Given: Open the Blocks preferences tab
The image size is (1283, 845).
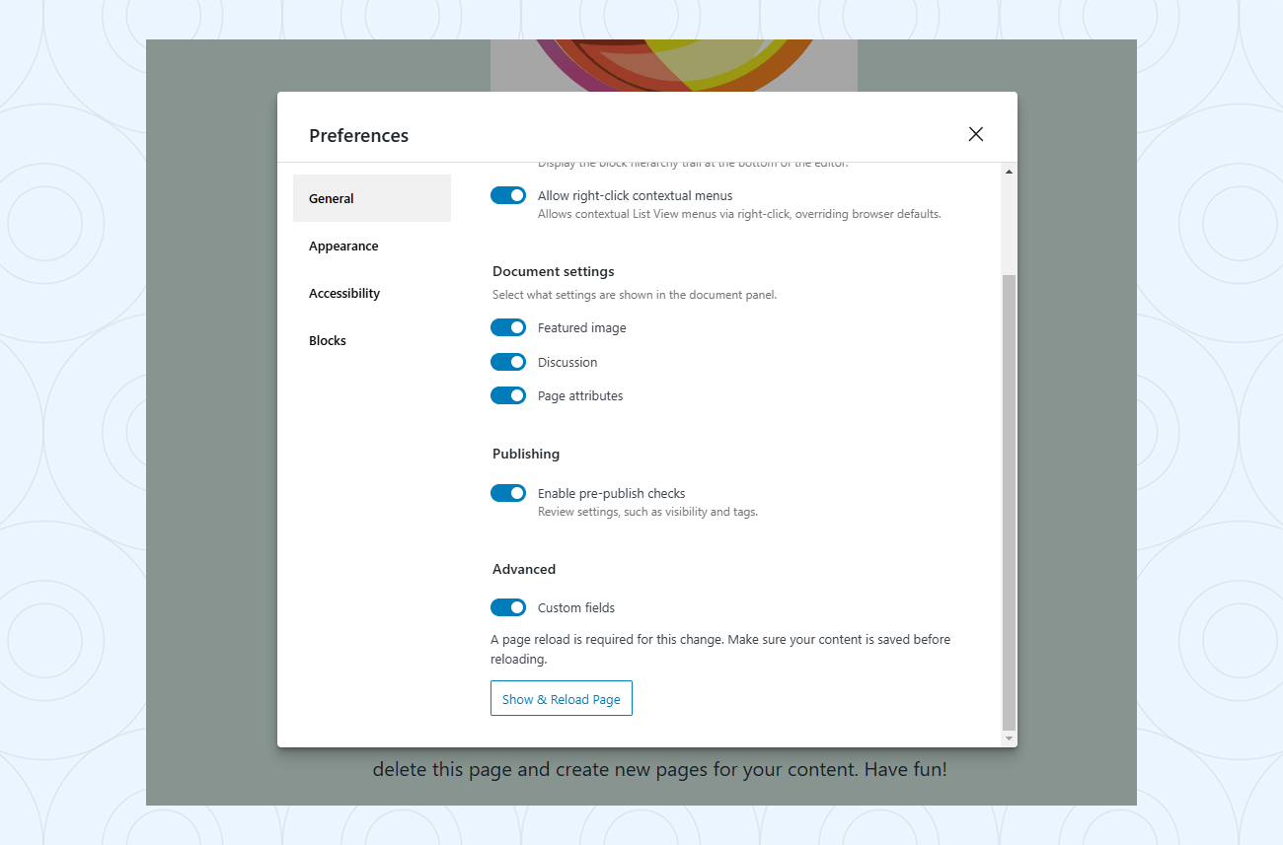Looking at the screenshot, I should (x=372, y=340).
